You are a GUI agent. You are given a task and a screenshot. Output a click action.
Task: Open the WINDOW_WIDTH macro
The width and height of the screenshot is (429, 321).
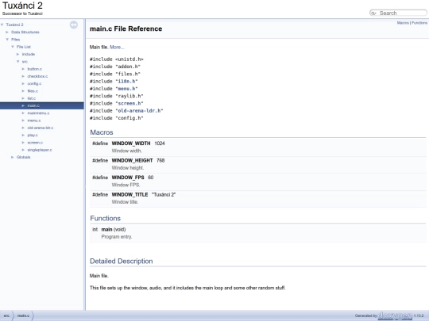[131, 143]
